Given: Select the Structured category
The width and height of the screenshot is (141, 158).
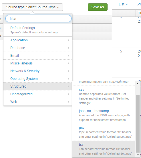Looking at the screenshot, I should tap(38, 86).
